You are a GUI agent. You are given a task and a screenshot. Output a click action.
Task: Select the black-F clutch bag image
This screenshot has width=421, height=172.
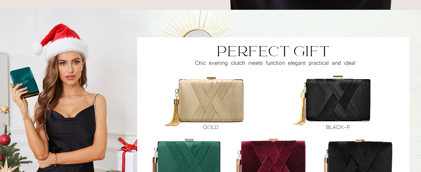pos(332,100)
